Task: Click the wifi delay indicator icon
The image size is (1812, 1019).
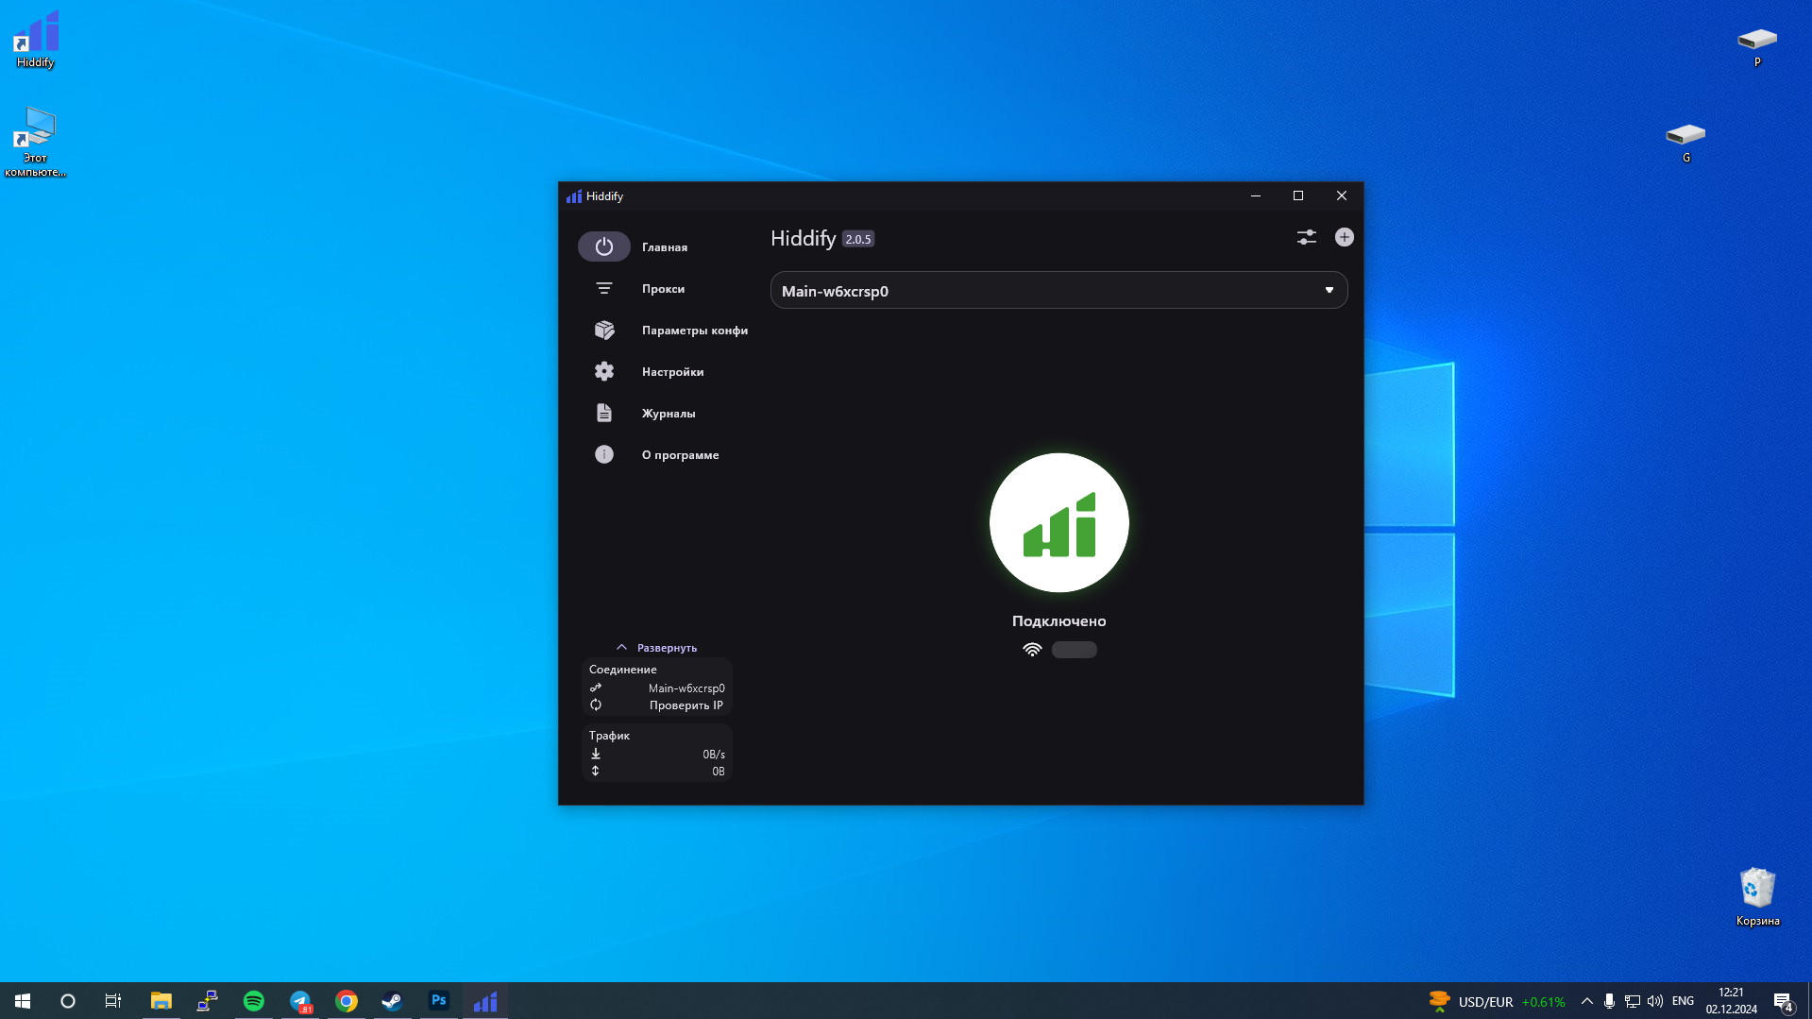Action: pyautogui.click(x=1032, y=650)
